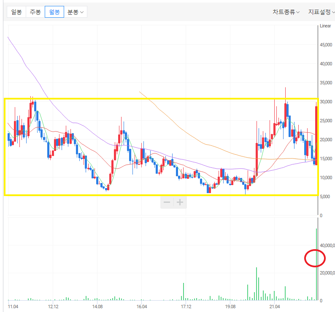Click the 40,000 price axis label

tap(326, 64)
